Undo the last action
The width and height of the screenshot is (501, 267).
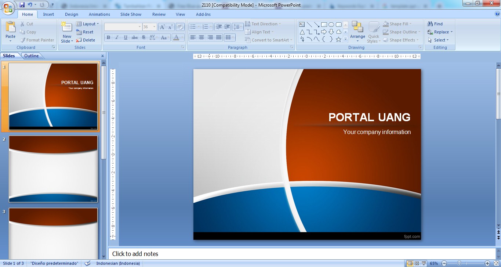[30, 5]
